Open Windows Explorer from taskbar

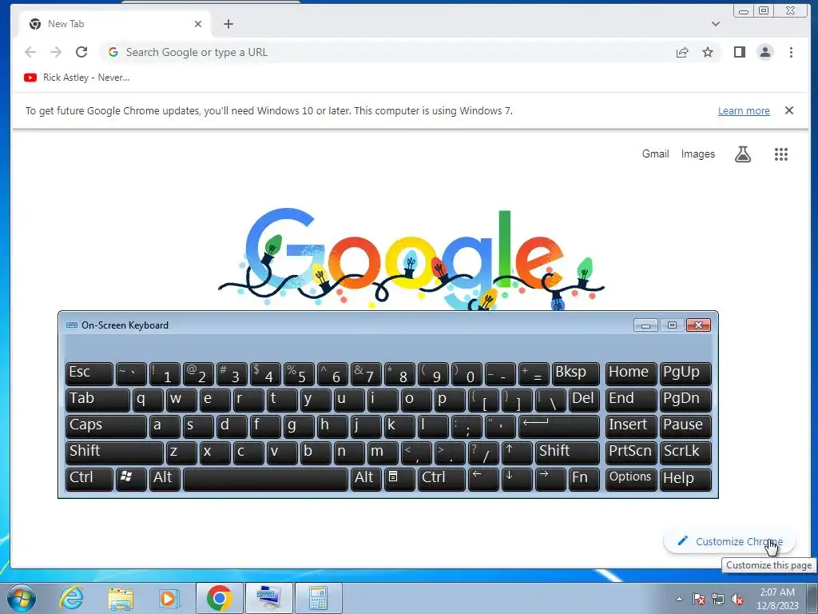click(121, 598)
